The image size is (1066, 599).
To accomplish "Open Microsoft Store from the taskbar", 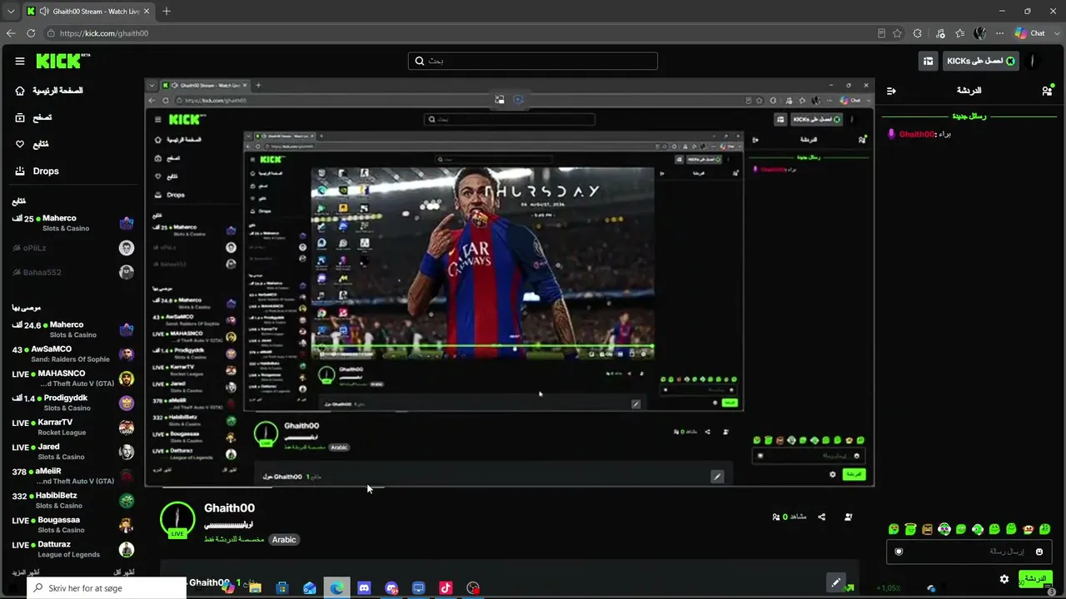I will [x=282, y=588].
